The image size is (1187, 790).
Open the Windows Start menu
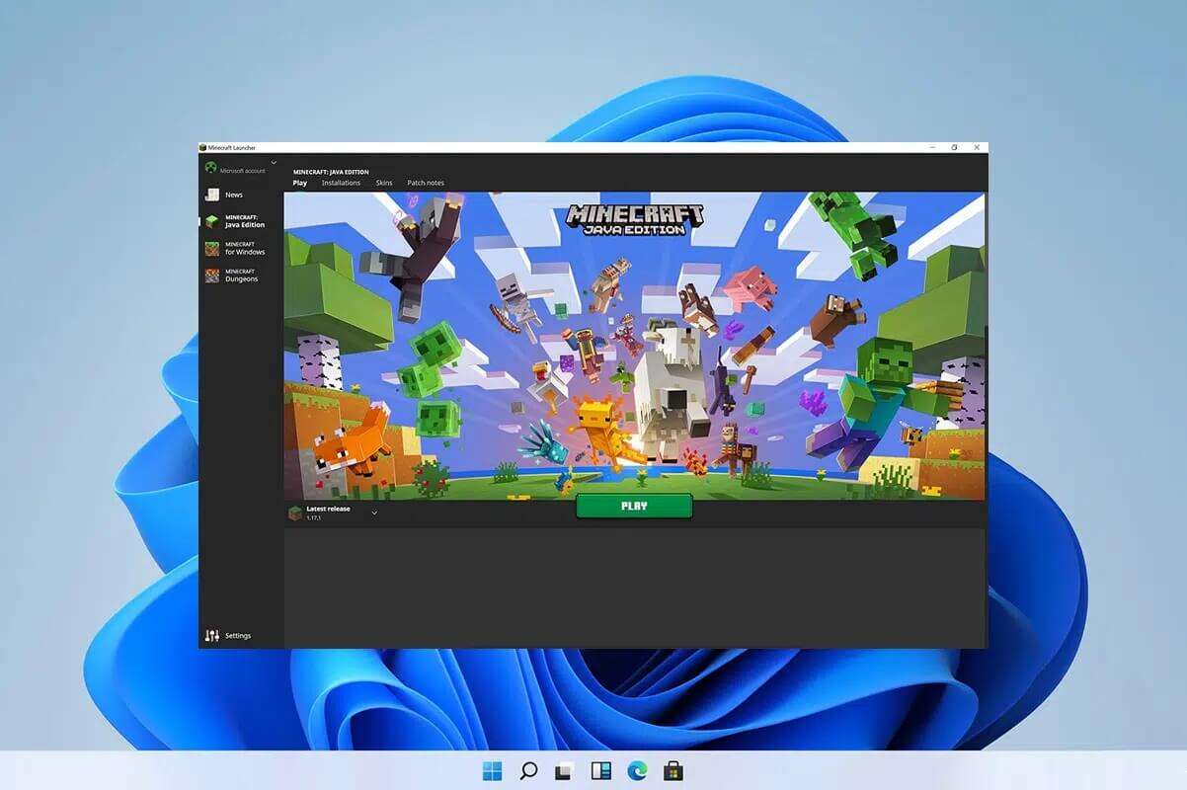[492, 771]
